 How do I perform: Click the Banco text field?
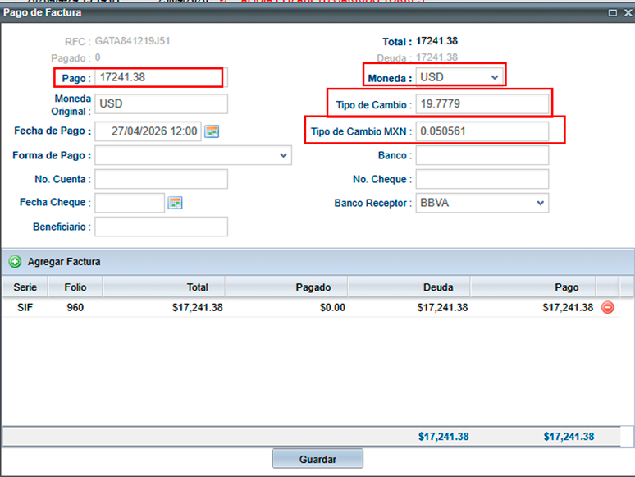coord(482,155)
